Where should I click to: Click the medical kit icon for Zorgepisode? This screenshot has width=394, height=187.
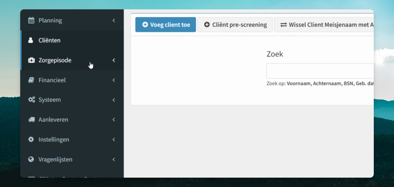pyautogui.click(x=31, y=60)
